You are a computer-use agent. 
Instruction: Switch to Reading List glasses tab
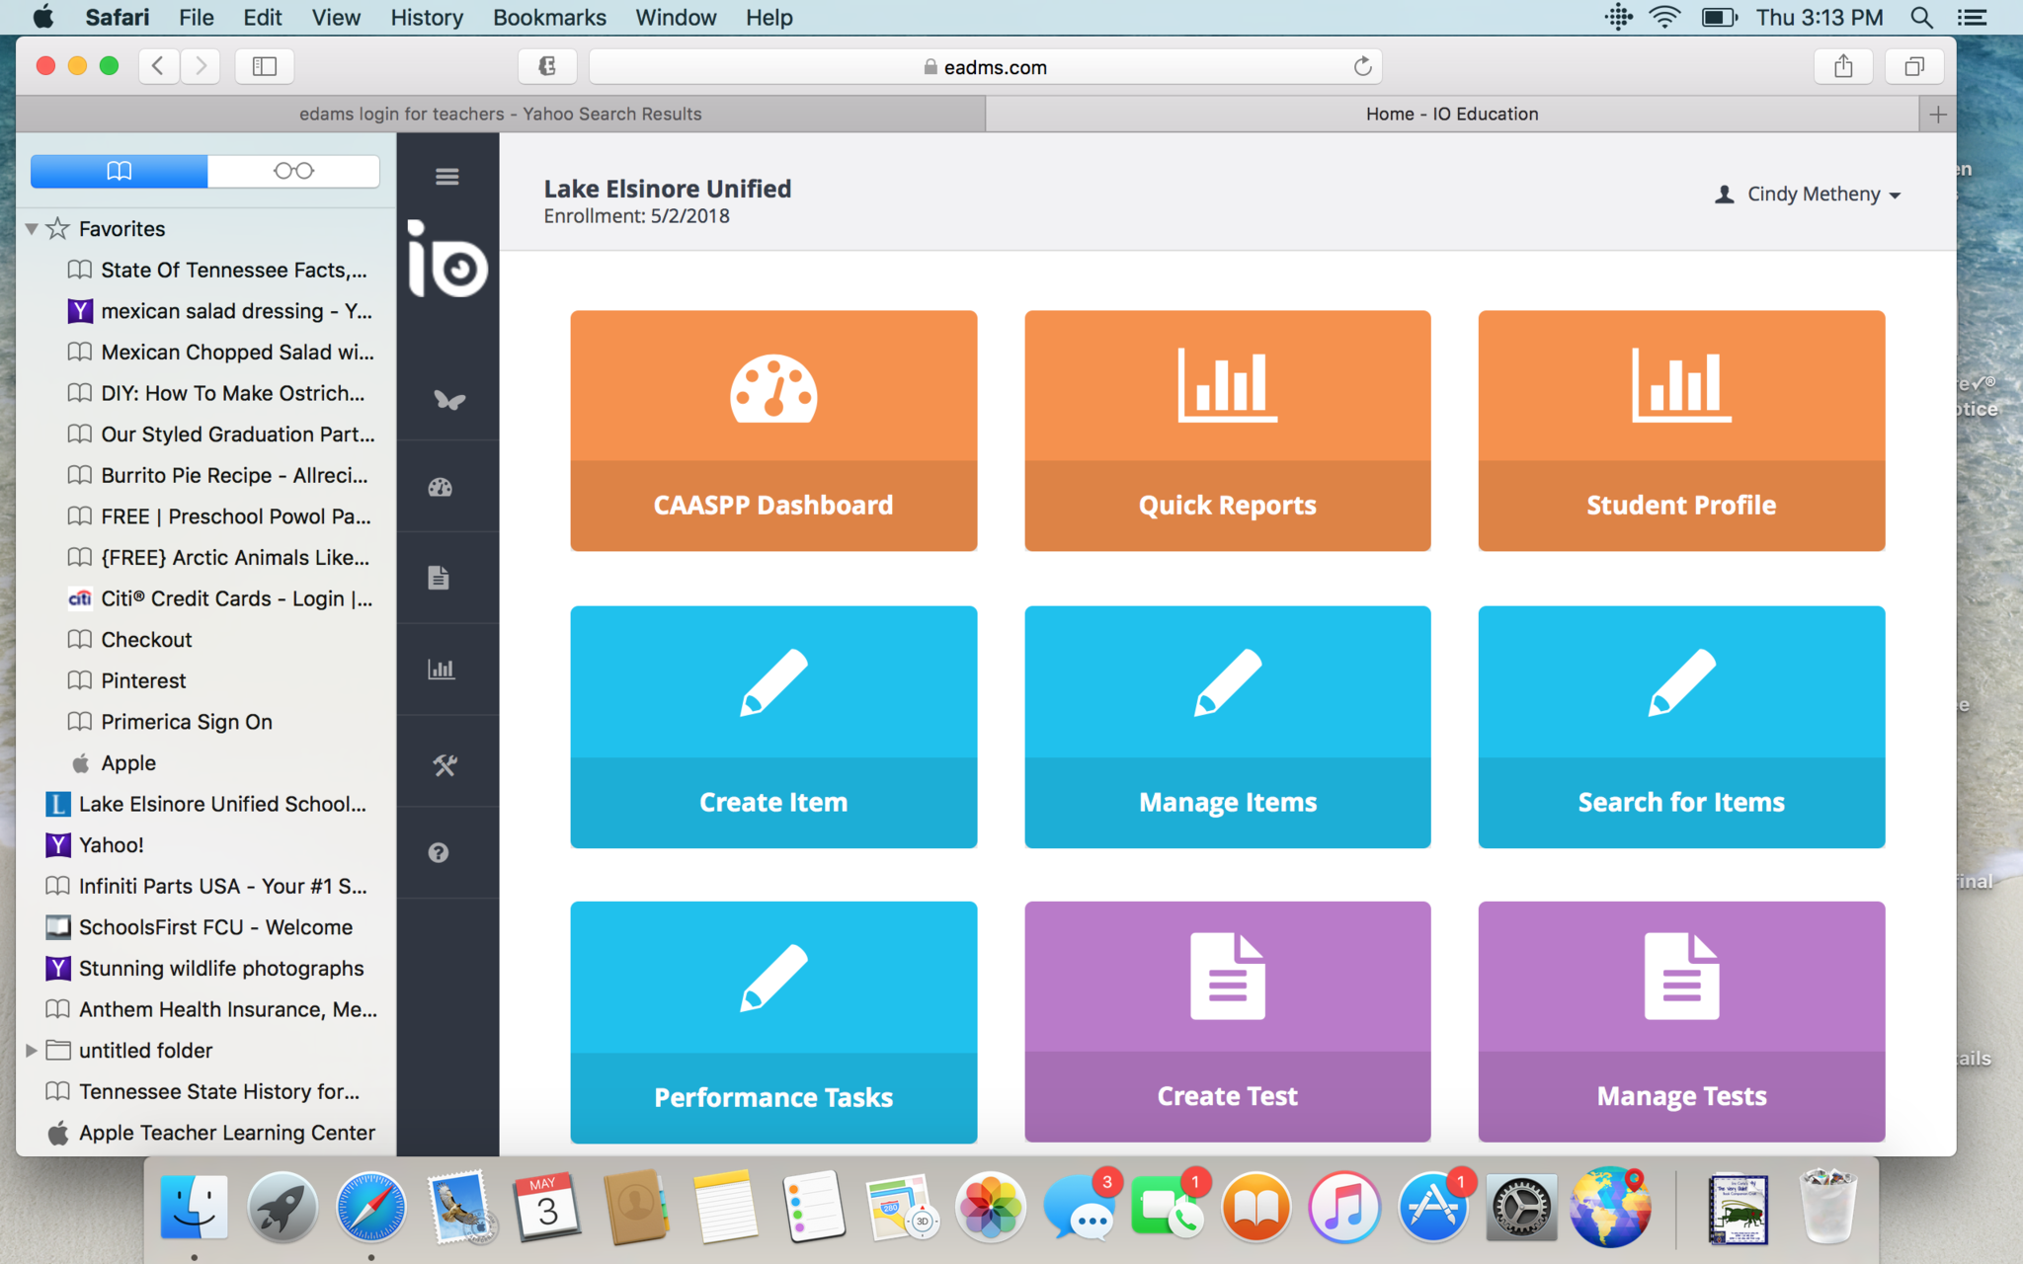tap(293, 171)
